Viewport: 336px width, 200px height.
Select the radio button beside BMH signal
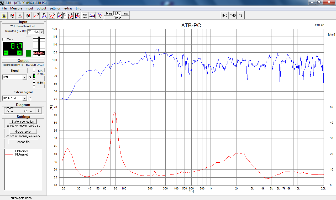point(30,77)
